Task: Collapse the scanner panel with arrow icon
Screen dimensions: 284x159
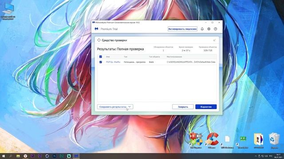Action: 214,40
